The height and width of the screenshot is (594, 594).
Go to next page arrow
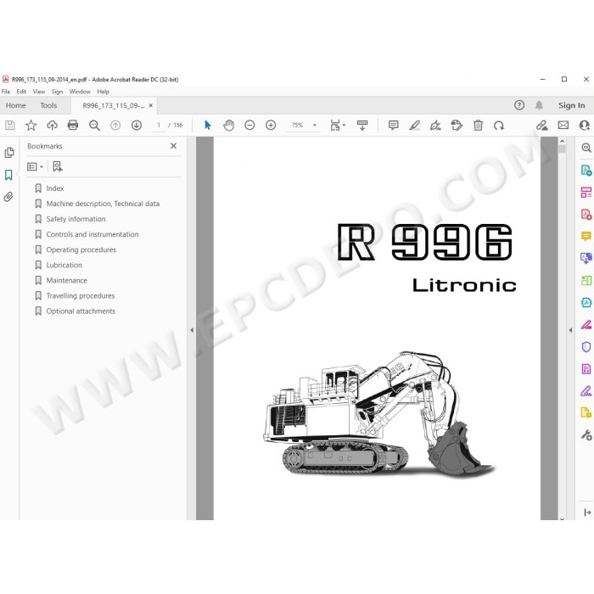[137, 125]
